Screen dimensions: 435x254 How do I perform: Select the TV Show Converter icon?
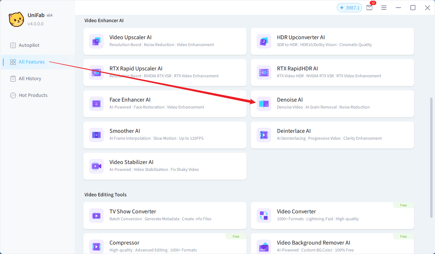tap(96, 215)
